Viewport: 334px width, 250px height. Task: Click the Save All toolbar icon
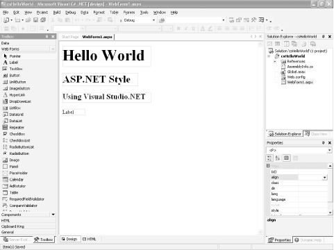coord(43,20)
